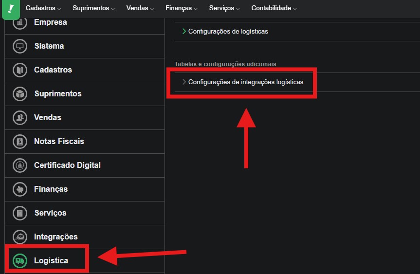
Task: Click the Sistema monitor icon
Action: tap(20, 46)
